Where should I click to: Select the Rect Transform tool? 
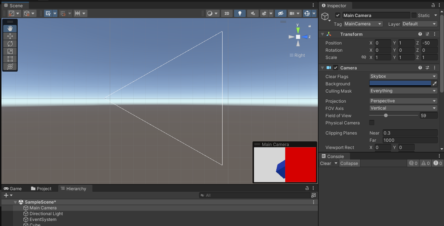tap(10, 59)
